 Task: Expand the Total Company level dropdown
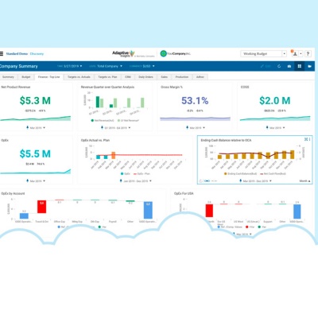pyautogui.click(x=106, y=66)
